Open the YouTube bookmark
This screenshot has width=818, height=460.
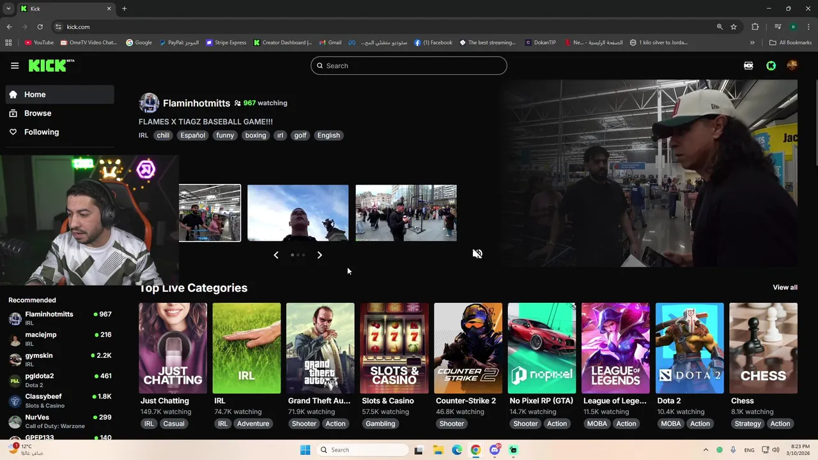click(x=39, y=43)
